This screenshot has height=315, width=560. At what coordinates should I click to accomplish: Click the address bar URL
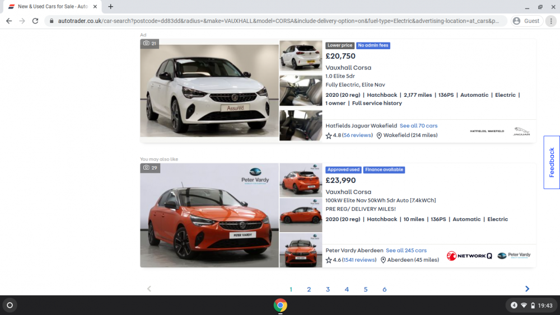click(278, 21)
